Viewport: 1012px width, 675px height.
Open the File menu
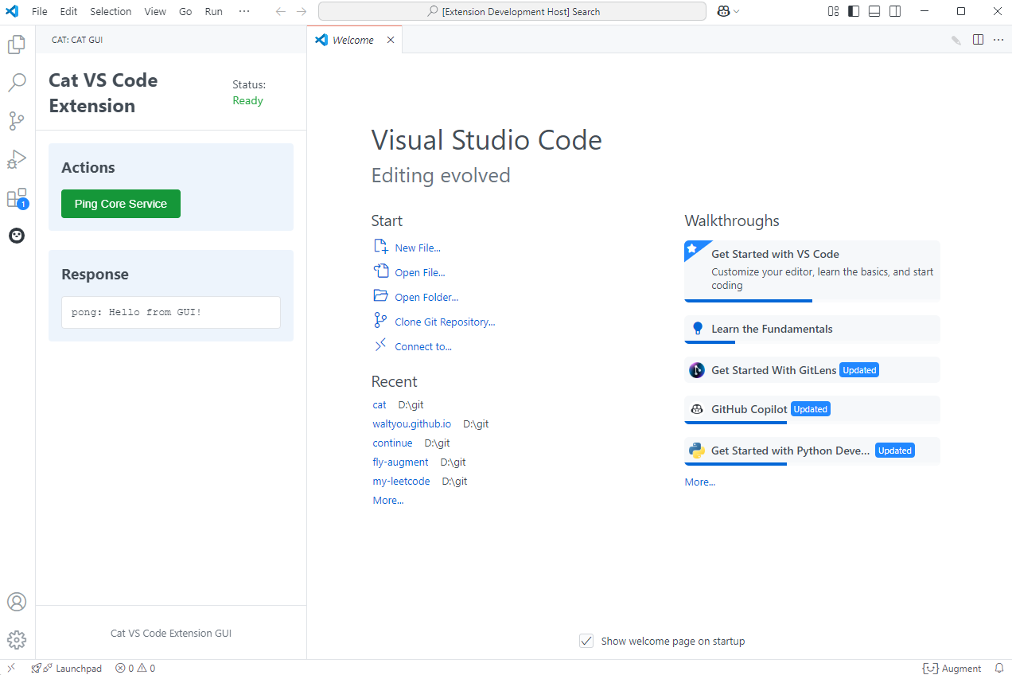click(40, 11)
